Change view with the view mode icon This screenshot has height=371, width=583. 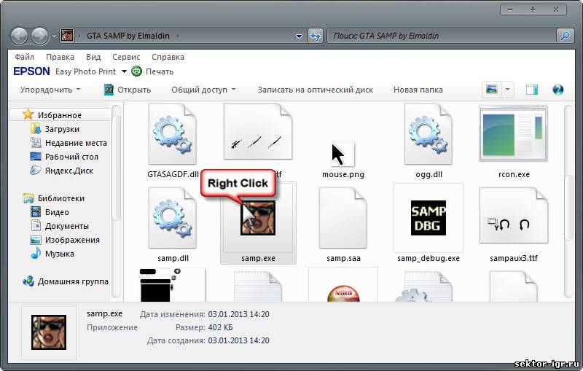point(491,89)
